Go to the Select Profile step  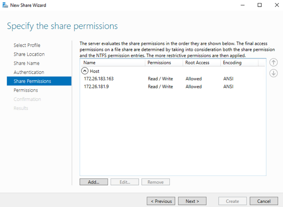pyautogui.click(x=27, y=45)
